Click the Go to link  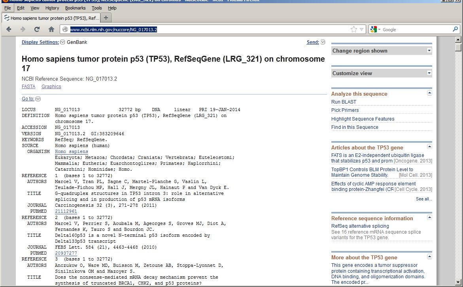click(28, 99)
